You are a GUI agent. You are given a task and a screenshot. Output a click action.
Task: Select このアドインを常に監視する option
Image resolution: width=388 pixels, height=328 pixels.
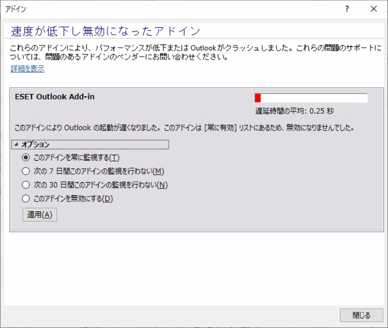pyautogui.click(x=71, y=157)
